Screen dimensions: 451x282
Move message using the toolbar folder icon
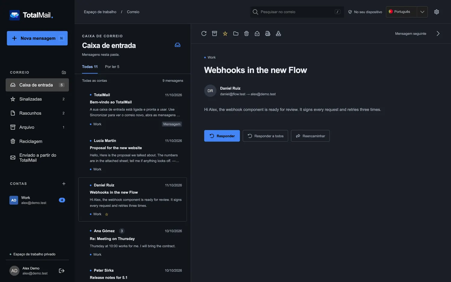[x=236, y=34]
